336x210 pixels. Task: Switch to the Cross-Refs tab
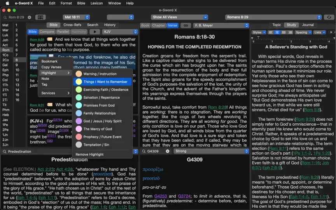(72, 25)
